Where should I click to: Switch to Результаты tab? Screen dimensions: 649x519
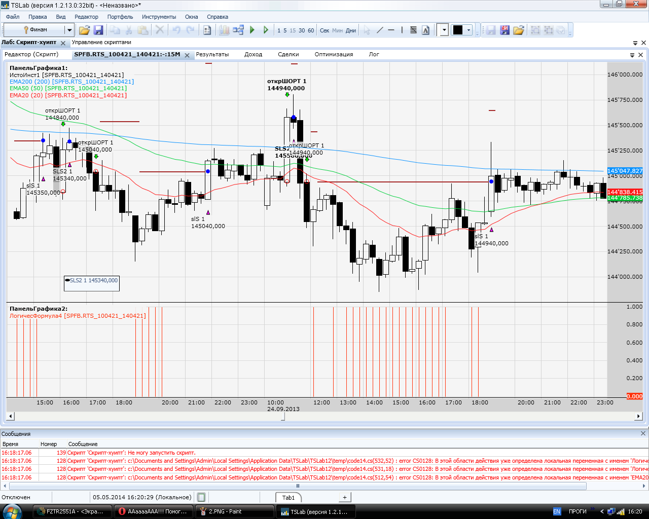[212, 54]
